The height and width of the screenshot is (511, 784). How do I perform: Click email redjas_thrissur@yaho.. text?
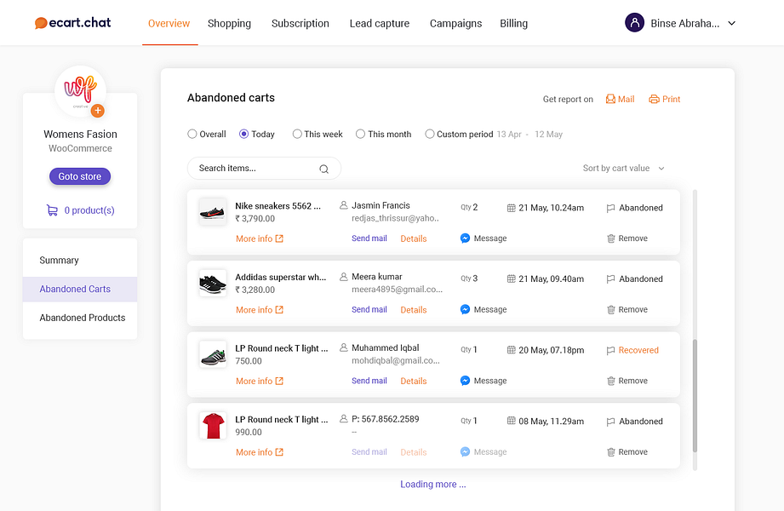[x=395, y=218]
